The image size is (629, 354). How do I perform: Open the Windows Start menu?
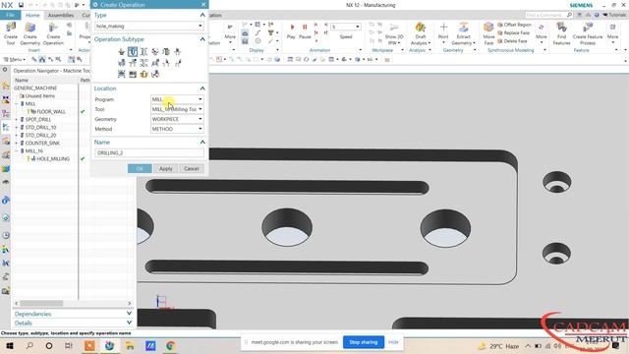tap(10, 346)
